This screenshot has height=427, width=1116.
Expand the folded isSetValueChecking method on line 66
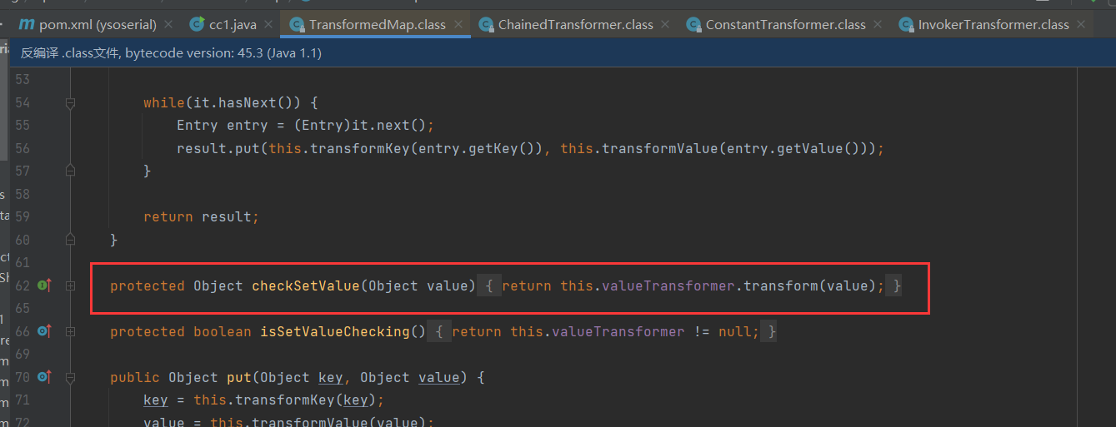click(x=70, y=331)
